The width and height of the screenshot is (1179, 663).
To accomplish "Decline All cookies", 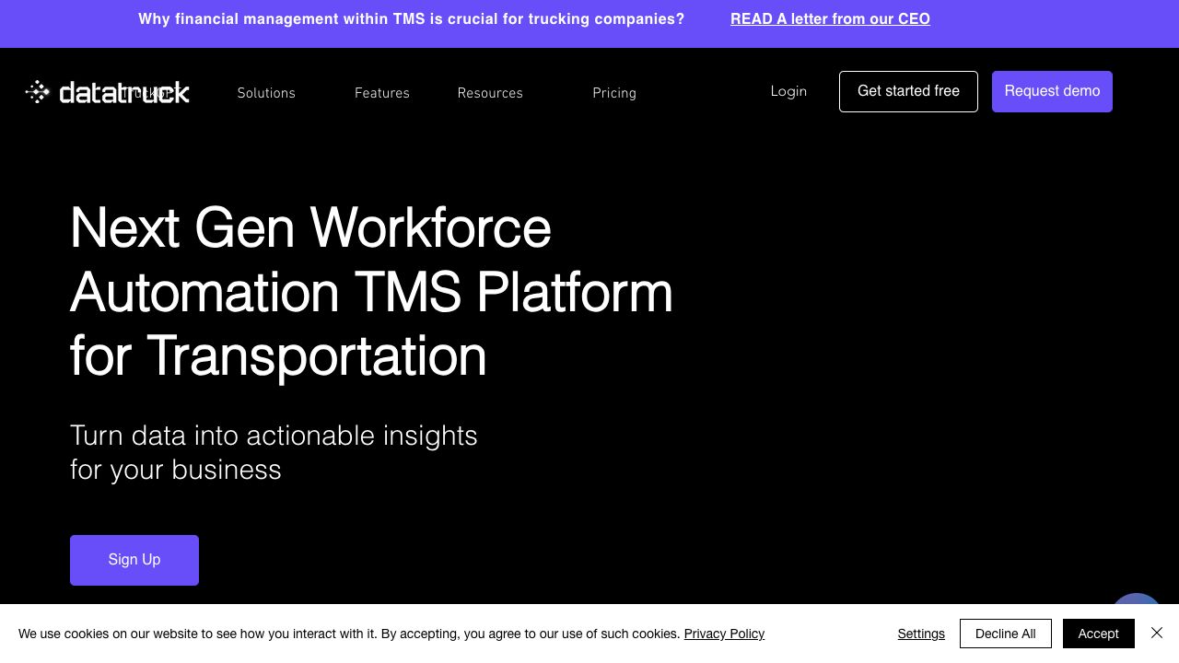I will 1005,634.
